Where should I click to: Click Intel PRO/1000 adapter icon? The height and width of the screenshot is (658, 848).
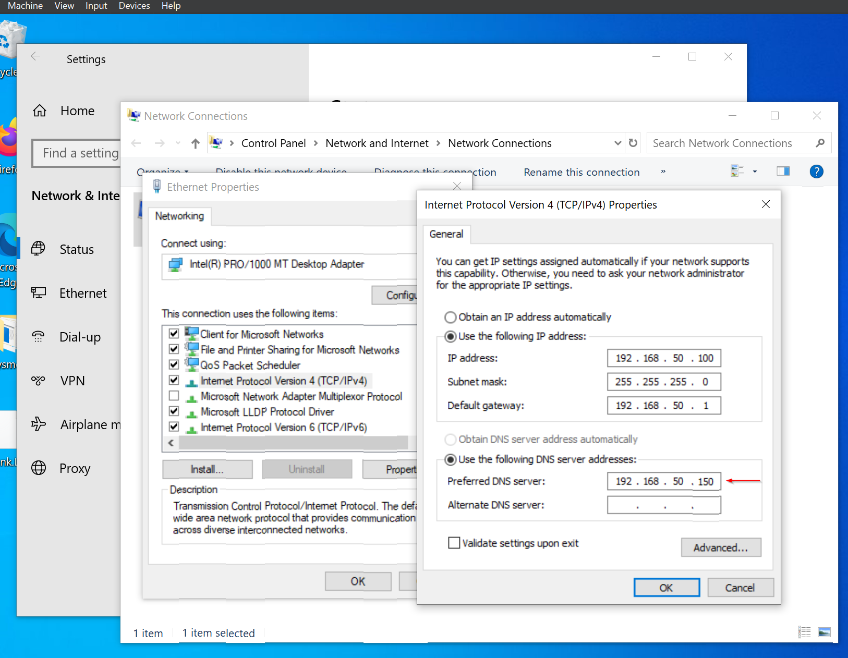click(176, 264)
